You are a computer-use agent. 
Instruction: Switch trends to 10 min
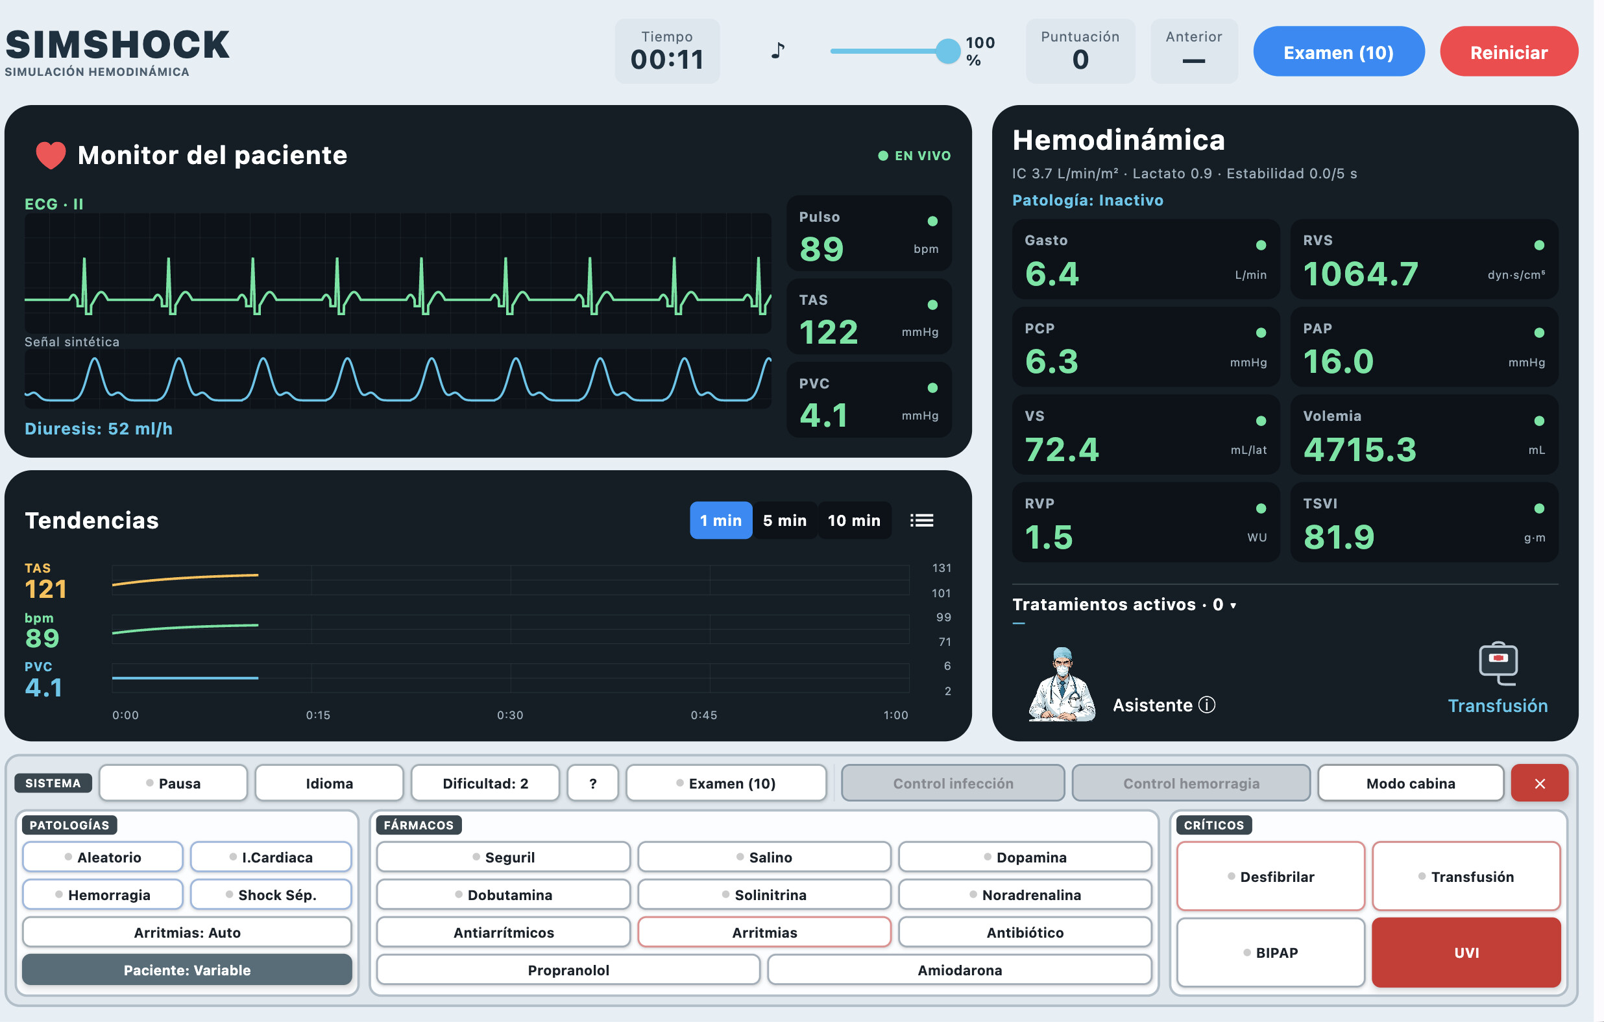[854, 520]
